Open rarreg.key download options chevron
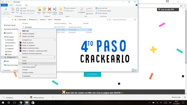 [x=25, y=97]
